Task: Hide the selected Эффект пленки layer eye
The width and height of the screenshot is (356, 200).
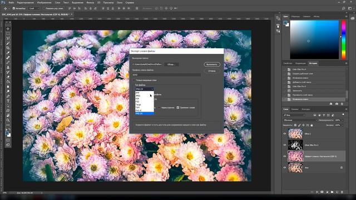Action: pyautogui.click(x=285, y=157)
